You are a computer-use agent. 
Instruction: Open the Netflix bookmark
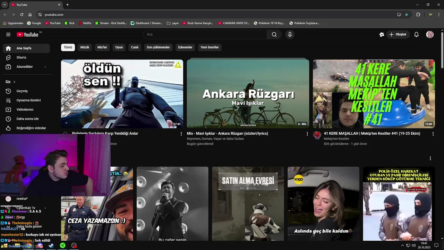[x=85, y=23]
